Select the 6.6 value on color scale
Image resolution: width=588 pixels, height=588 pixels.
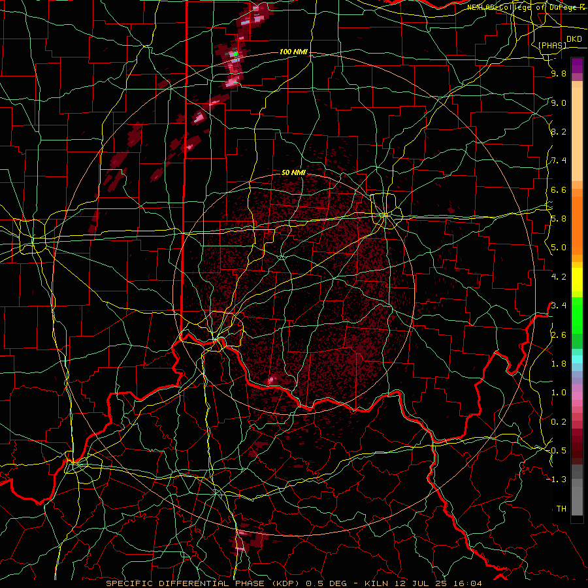(x=559, y=189)
